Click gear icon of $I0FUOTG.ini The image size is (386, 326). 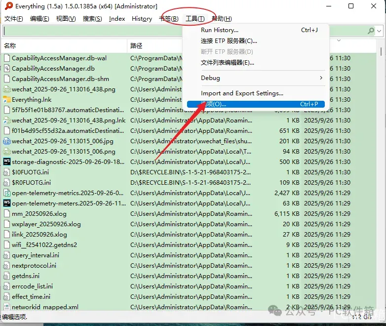[x=6, y=172]
